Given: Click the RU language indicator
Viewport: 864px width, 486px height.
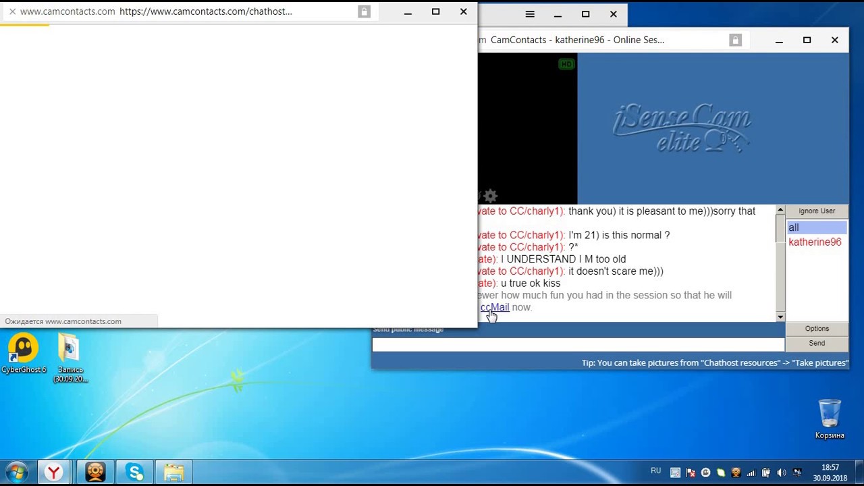Looking at the screenshot, I should coord(656,471).
